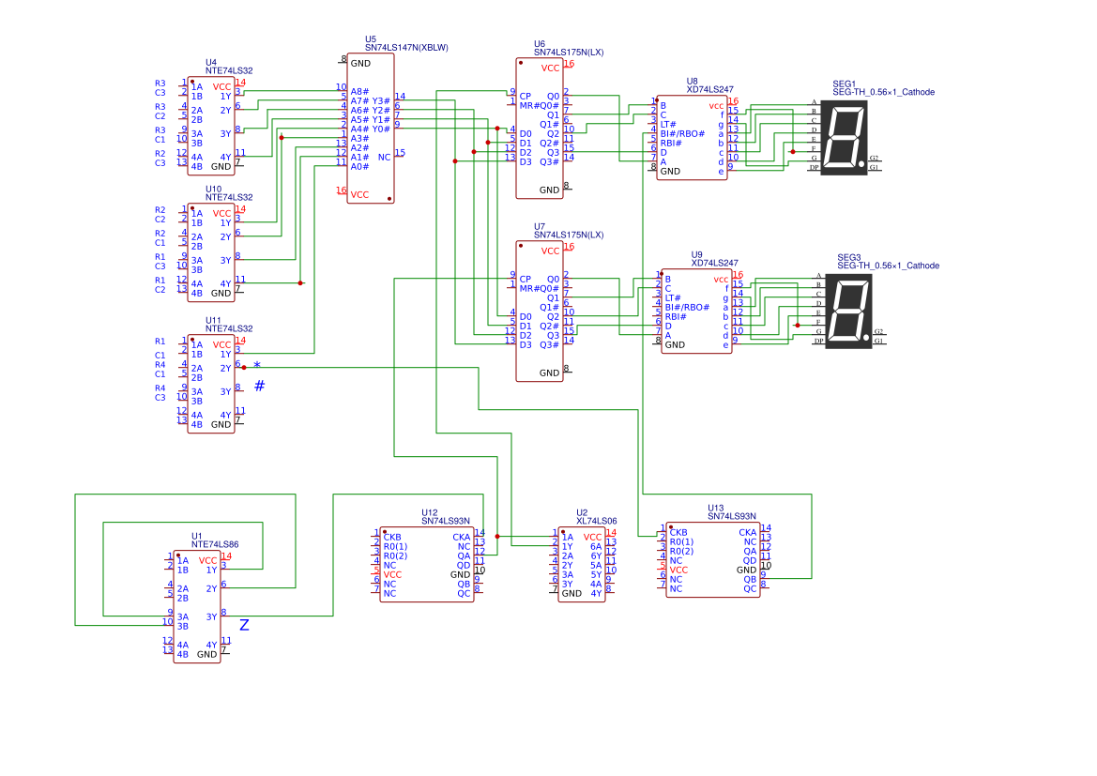The height and width of the screenshot is (776, 1097).
Task: Select the U2 XL74LS06 inverter label
Action: point(597,516)
